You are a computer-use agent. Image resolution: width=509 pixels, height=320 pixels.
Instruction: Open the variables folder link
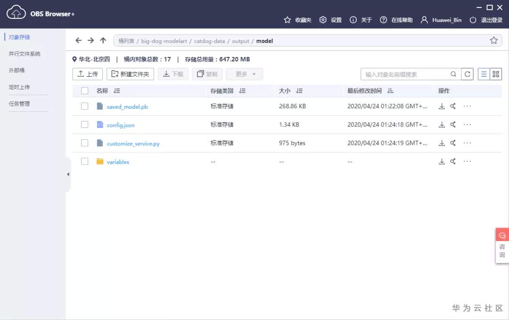point(118,162)
